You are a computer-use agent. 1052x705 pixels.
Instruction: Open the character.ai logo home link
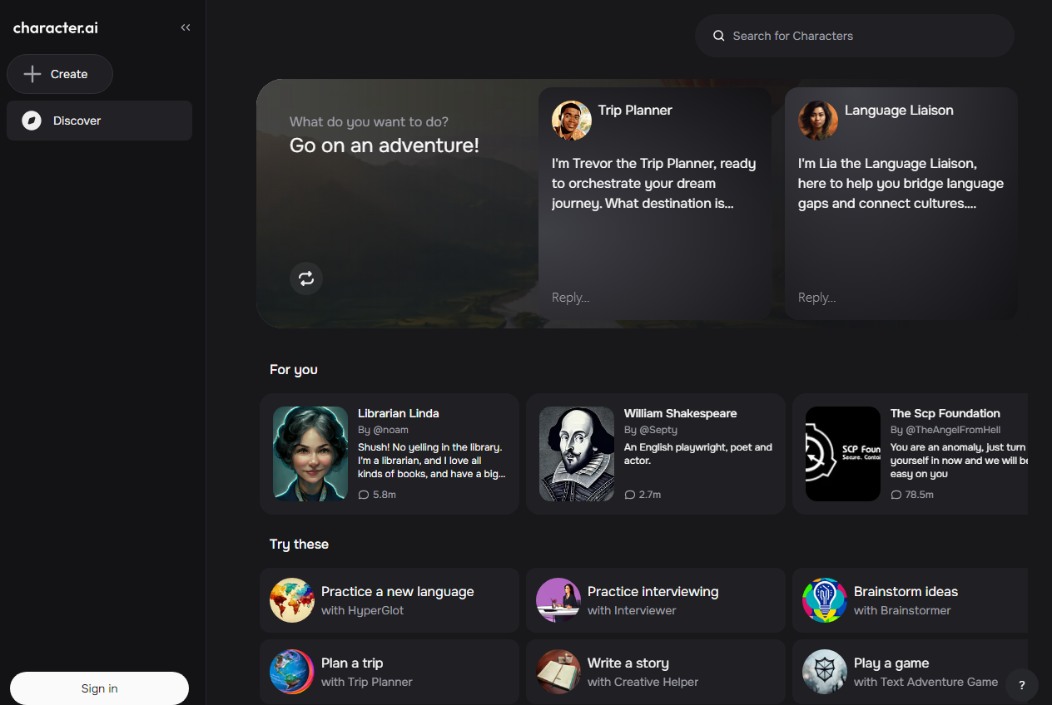(x=56, y=27)
